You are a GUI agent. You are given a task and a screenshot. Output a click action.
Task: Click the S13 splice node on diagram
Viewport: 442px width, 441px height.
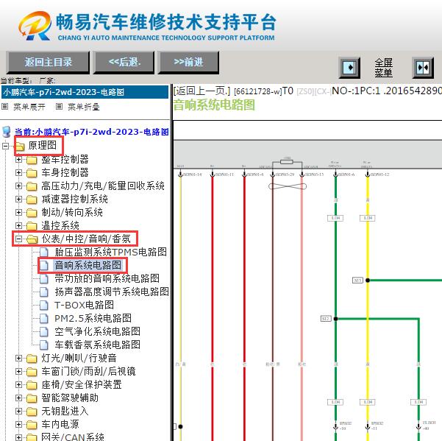coord(368,281)
